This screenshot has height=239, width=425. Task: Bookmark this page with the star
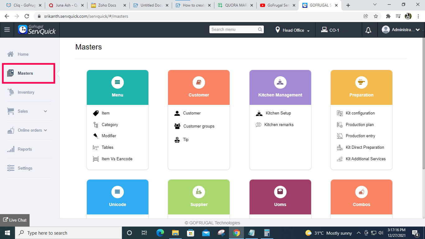click(376, 16)
